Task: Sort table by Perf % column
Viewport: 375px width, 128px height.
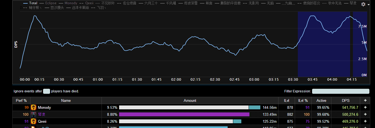Action: click(21, 100)
